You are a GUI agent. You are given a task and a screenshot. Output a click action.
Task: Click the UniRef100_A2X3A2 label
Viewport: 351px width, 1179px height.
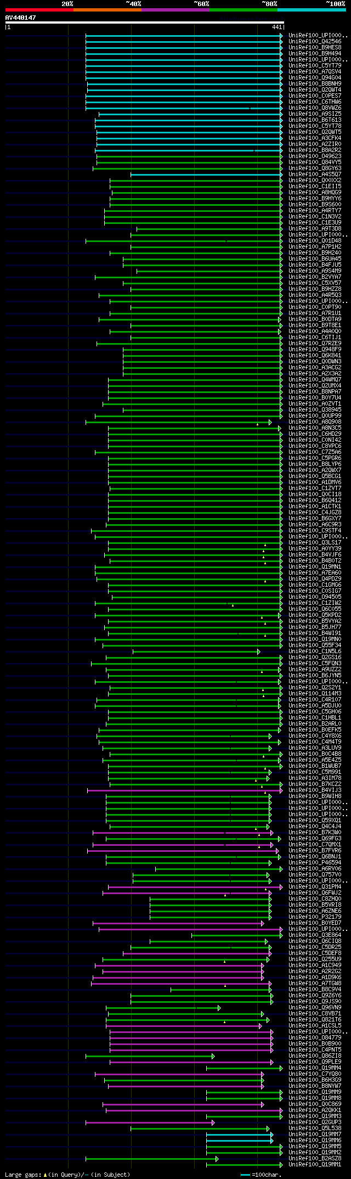click(315, 373)
